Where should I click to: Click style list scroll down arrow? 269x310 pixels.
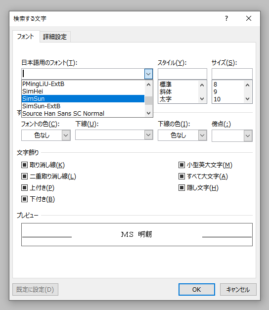(x=202, y=99)
